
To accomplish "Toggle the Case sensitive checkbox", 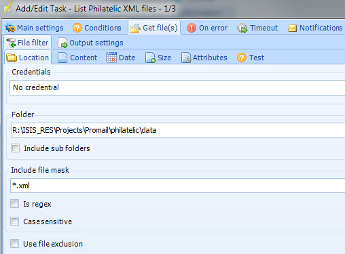I will 15,221.
